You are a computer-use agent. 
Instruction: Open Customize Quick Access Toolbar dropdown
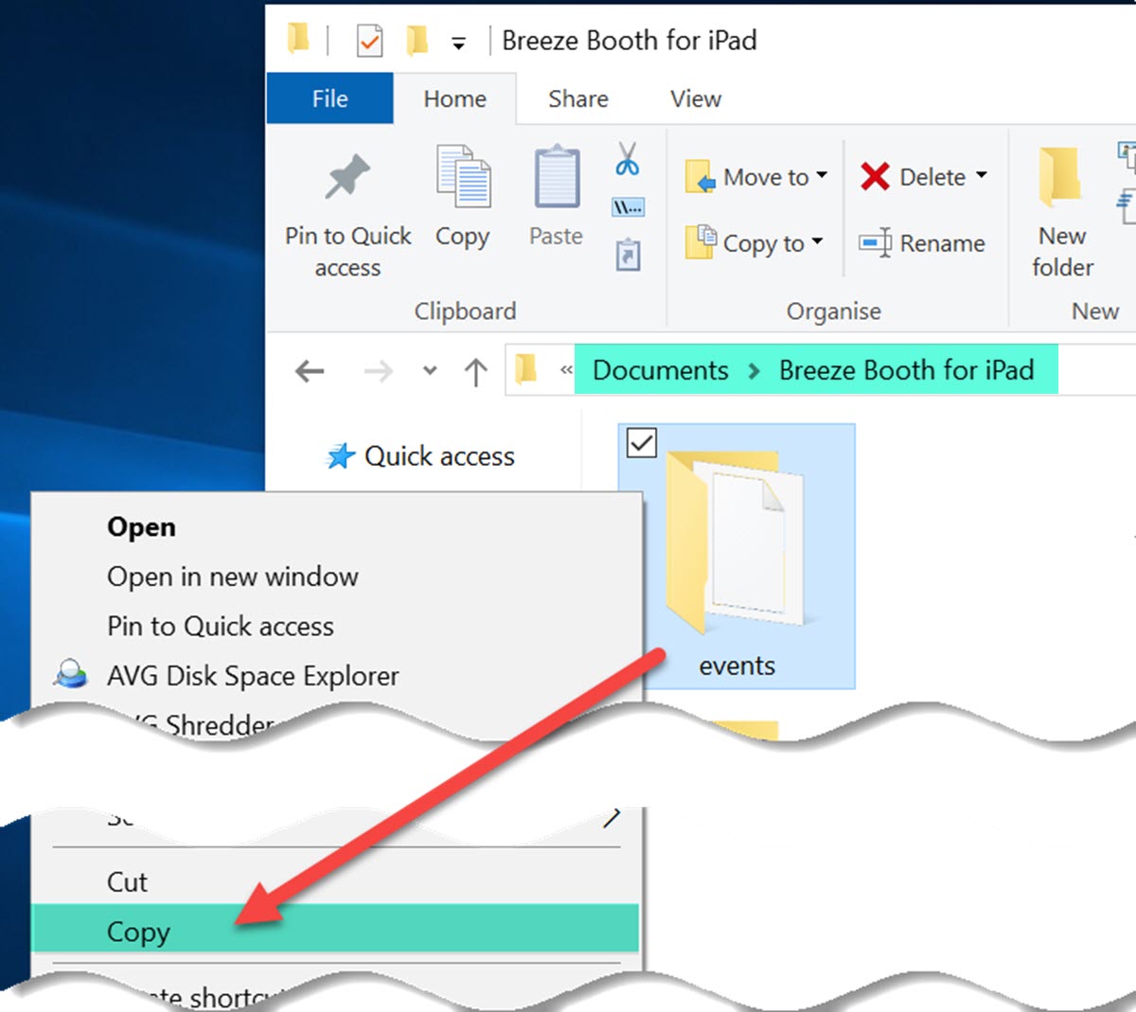coord(458,43)
